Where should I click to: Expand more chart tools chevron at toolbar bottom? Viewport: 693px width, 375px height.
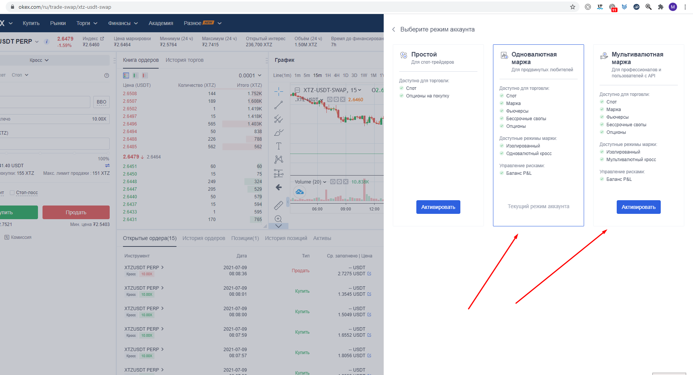279,226
